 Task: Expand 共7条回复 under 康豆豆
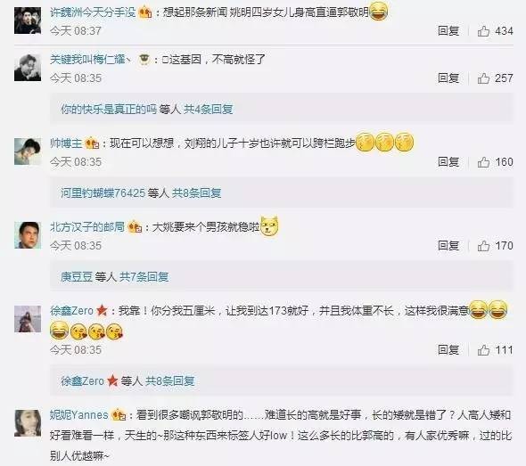tap(144, 277)
